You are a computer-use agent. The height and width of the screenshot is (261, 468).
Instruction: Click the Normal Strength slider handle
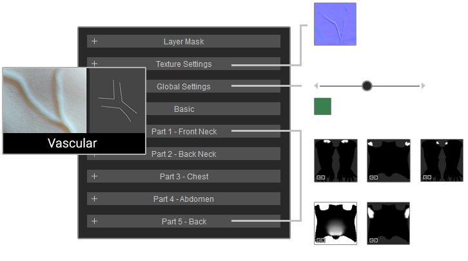point(367,85)
